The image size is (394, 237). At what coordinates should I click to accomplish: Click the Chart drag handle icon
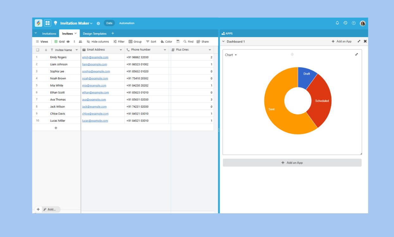(292, 54)
